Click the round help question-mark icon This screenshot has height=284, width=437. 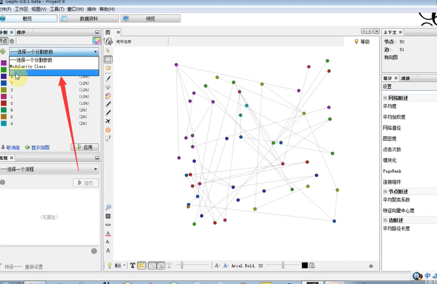(94, 251)
